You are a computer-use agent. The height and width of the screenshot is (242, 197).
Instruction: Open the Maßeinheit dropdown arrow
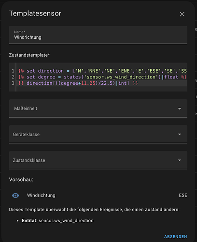[x=180, y=109]
